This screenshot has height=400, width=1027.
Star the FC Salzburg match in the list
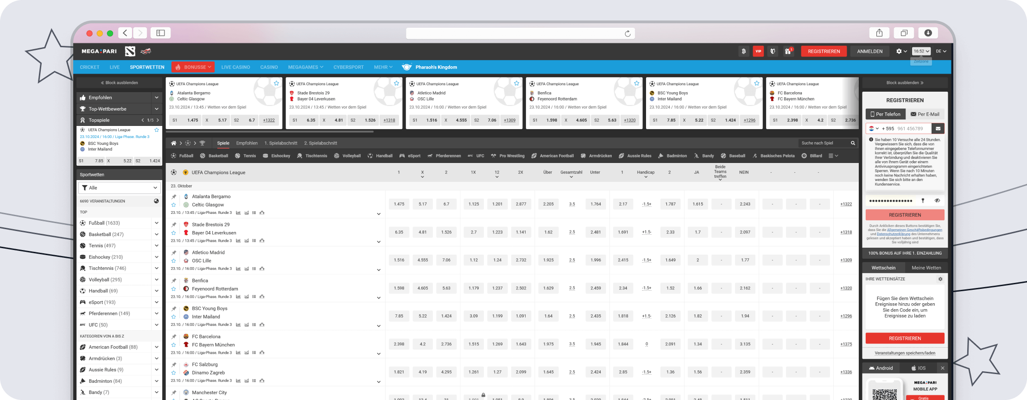point(174,373)
